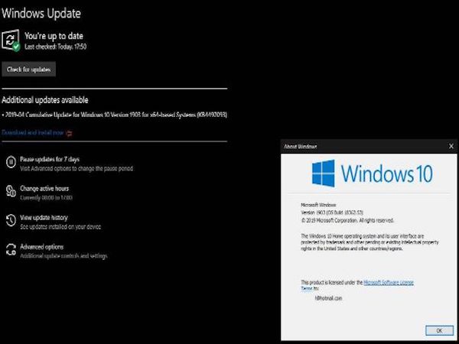Click the Microsoft Corporation copyright line
The width and height of the screenshot is (459, 344).
[347, 220]
